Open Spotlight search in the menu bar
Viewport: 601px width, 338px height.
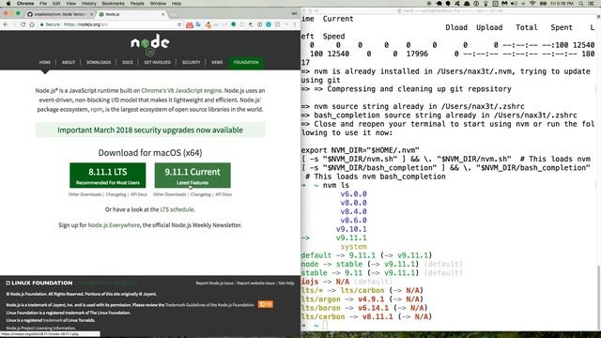point(581,4)
